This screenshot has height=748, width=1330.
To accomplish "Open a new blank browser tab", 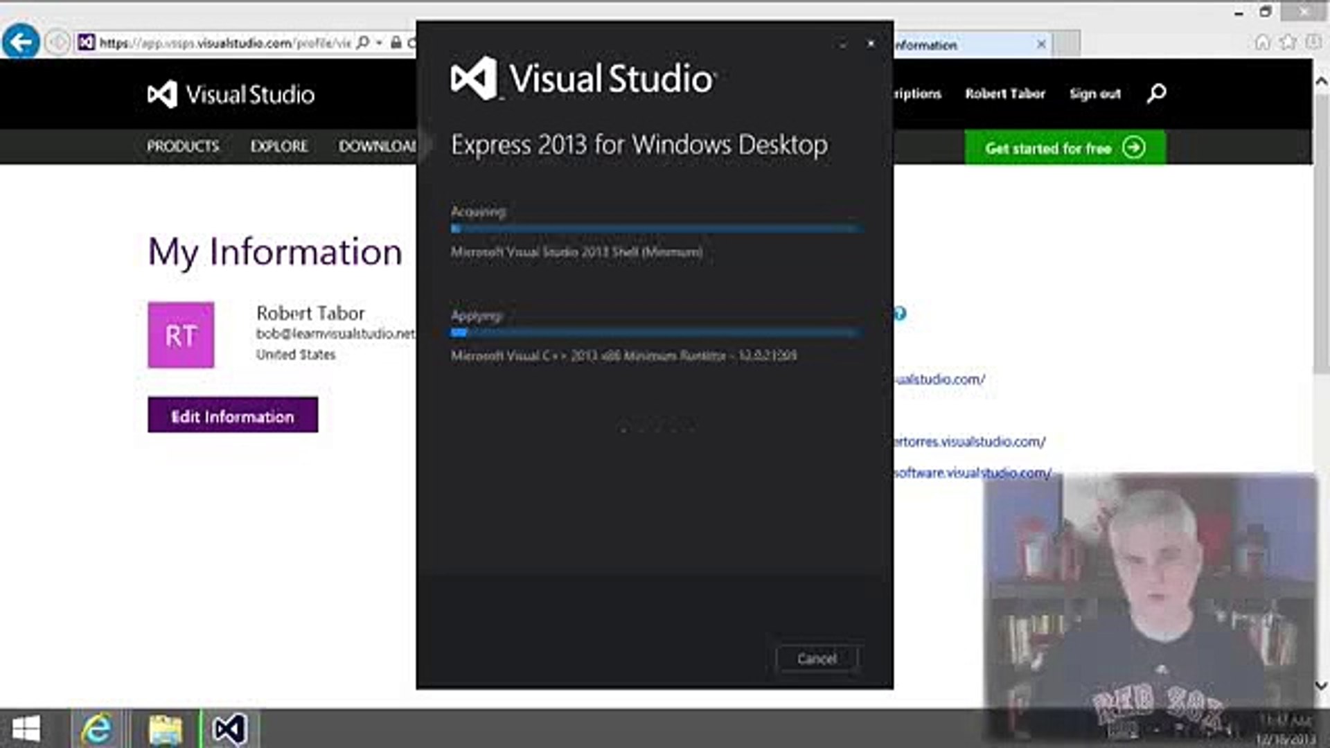I will [1067, 44].
